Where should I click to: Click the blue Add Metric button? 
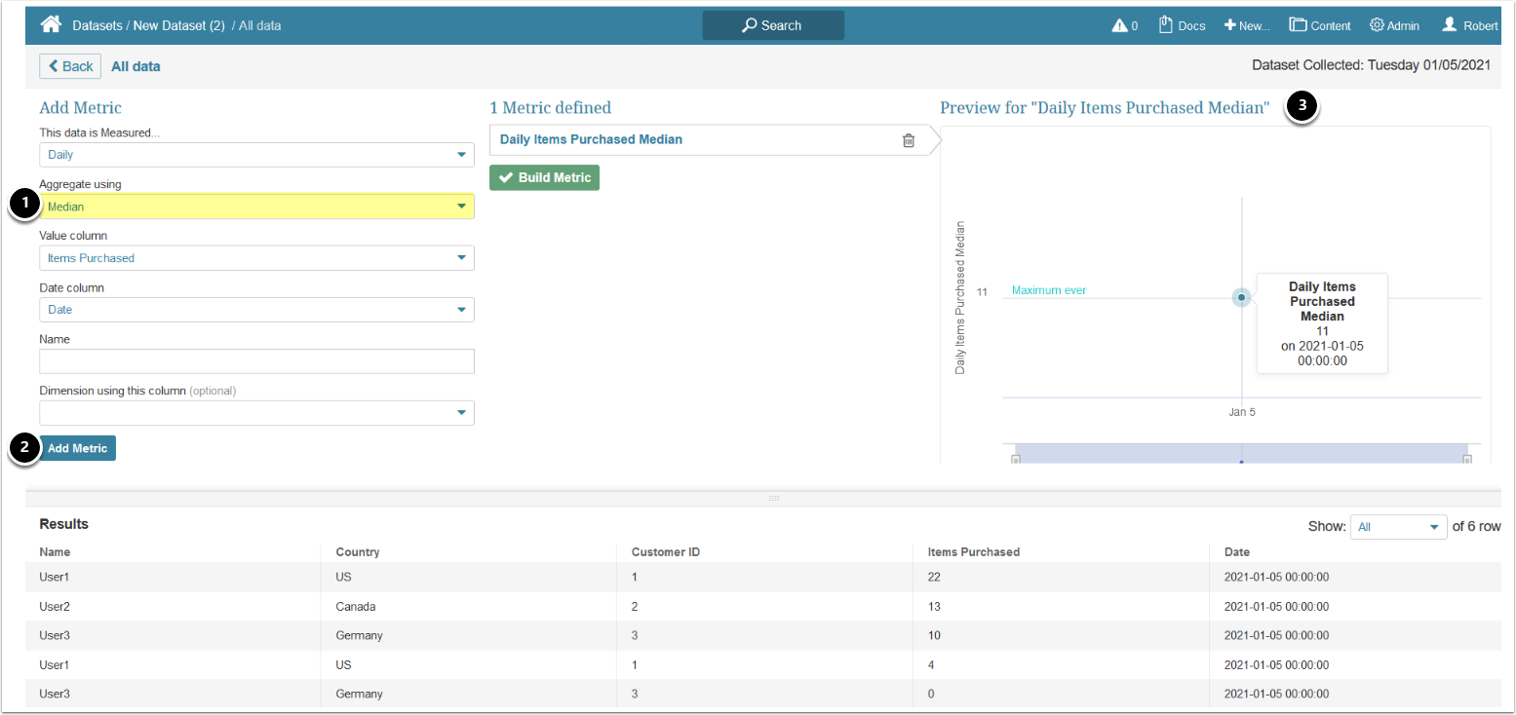point(78,448)
